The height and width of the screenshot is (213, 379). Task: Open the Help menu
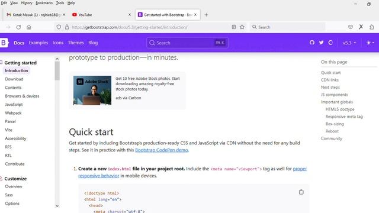[71, 3]
